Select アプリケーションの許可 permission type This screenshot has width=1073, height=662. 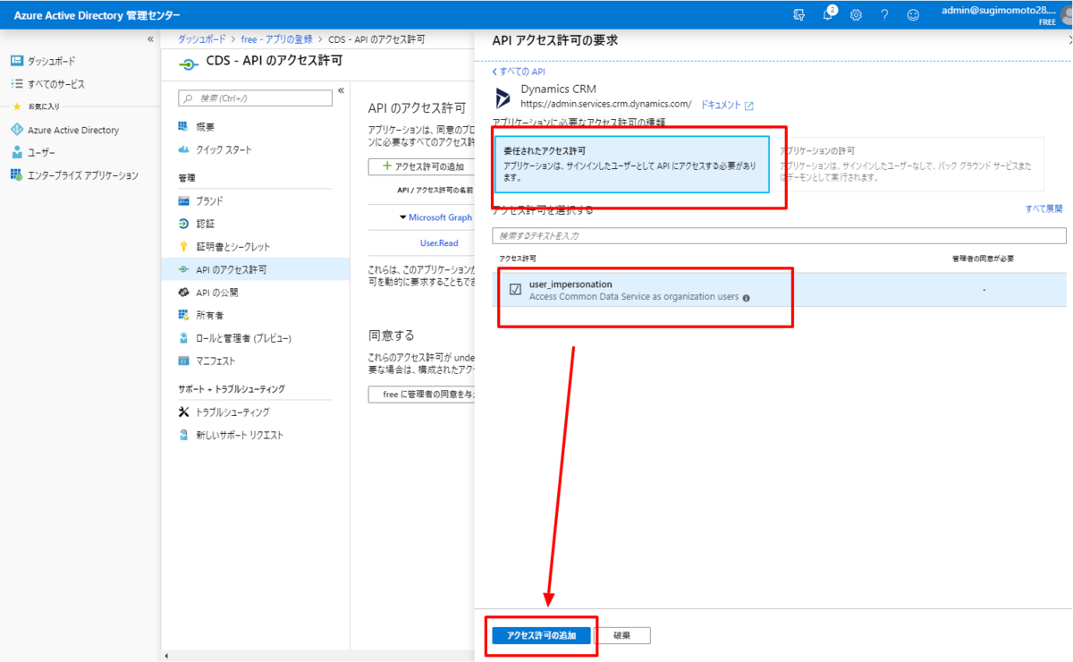tap(908, 164)
